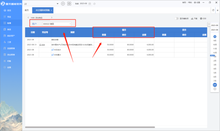
Task: Click the 打印 print icon
Action: (203, 18)
